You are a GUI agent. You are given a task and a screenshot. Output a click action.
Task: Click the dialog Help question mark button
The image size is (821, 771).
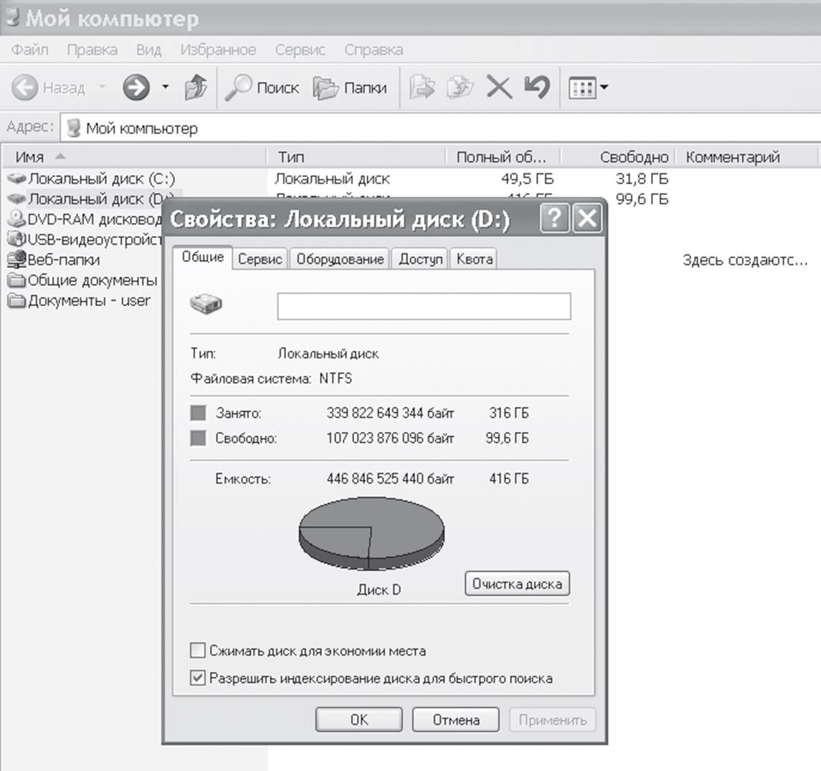coord(555,219)
